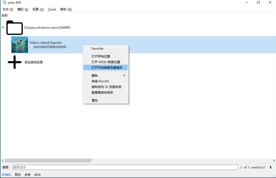Focus the 搜索游戏 search field
This screenshot has height=178, width=276.
[125, 167]
